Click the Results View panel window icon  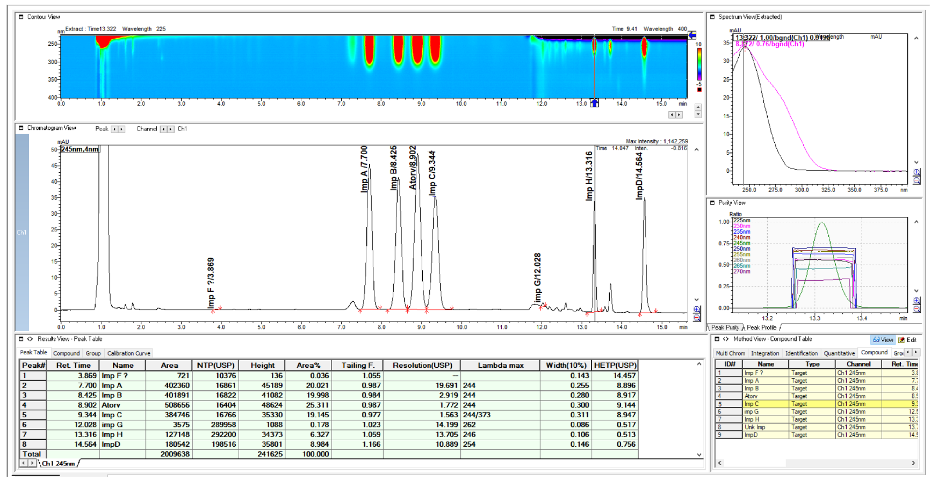[21, 339]
